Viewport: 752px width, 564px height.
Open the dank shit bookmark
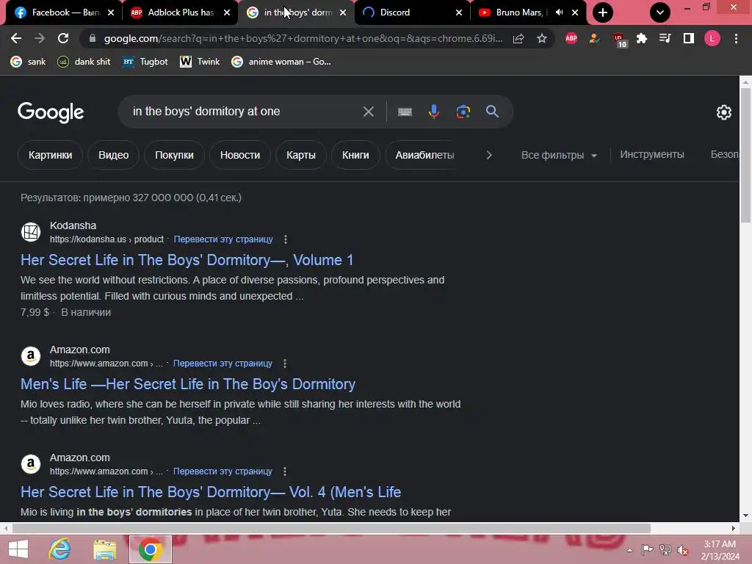(84, 62)
